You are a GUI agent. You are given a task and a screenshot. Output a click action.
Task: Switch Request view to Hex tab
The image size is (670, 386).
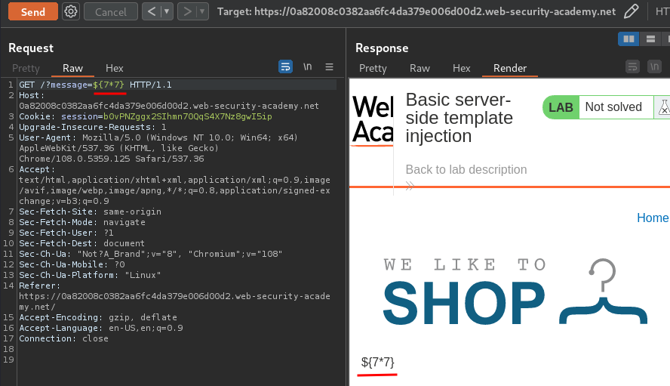(x=115, y=68)
